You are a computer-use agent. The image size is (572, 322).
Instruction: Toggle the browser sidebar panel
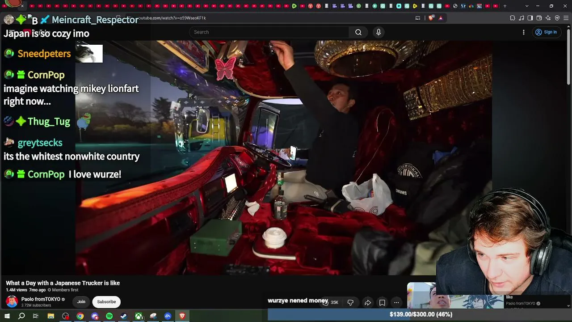530,18
